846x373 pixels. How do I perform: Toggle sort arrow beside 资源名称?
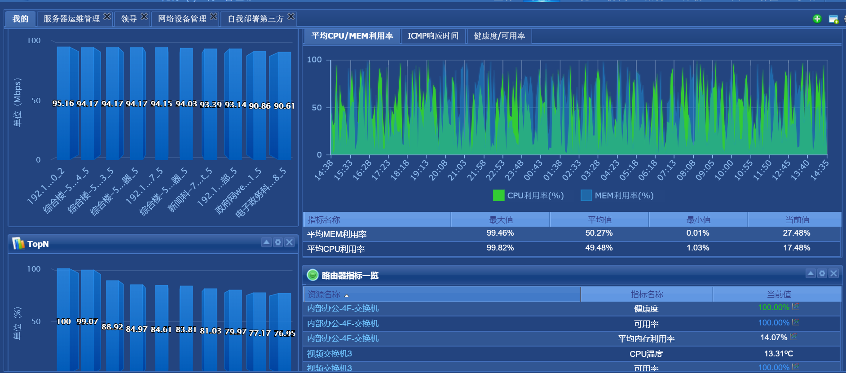[347, 295]
